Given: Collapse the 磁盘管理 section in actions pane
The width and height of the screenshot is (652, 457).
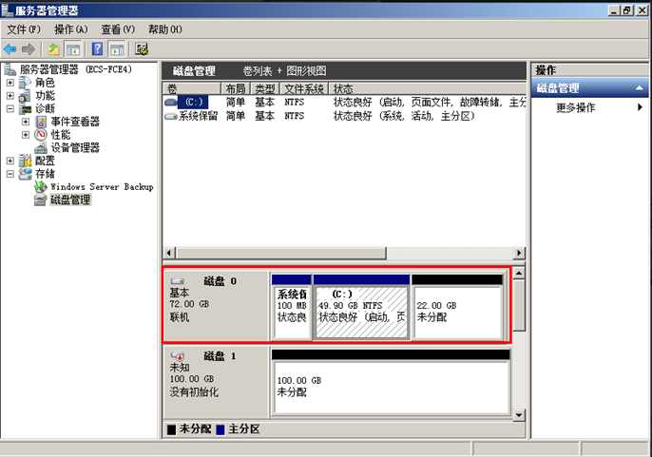Looking at the screenshot, I should (639, 88).
